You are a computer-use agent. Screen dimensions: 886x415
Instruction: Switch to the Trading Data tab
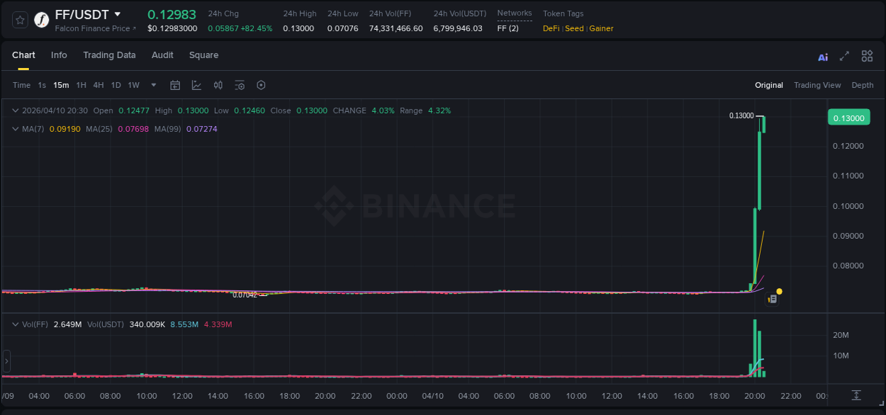[109, 55]
